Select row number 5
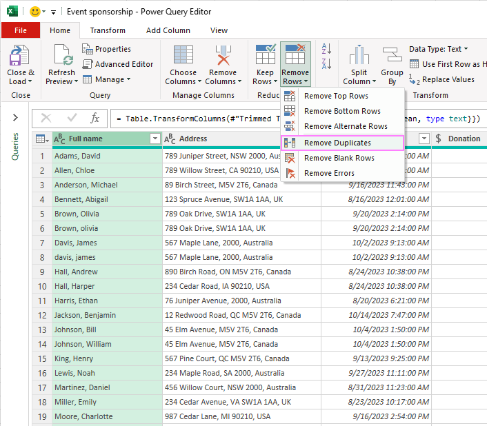This screenshot has height=426, width=487. point(42,214)
